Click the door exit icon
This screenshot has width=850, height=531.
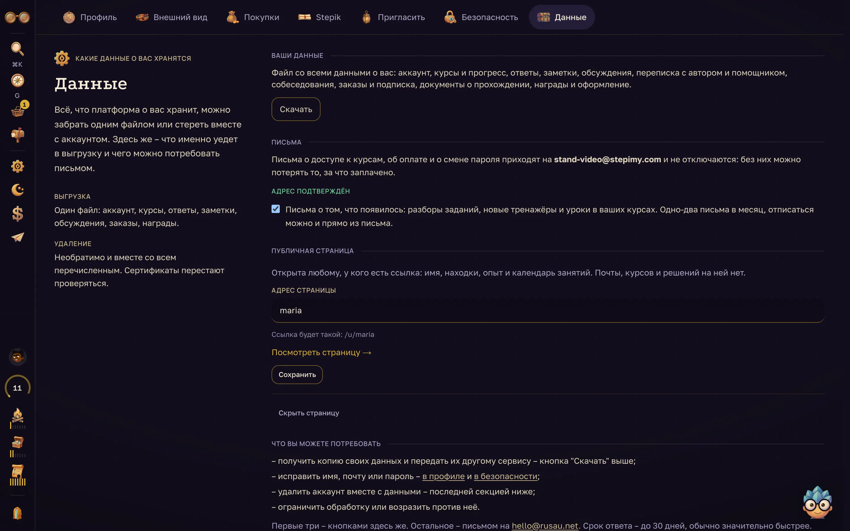17,513
